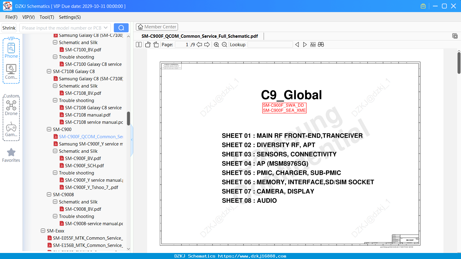Click the model number search box
The width and height of the screenshot is (461, 259).
[65, 28]
